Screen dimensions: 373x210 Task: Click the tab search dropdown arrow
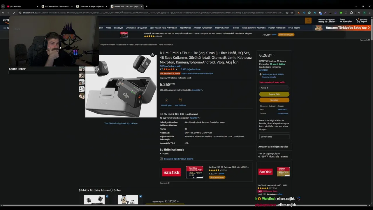(3, 6)
